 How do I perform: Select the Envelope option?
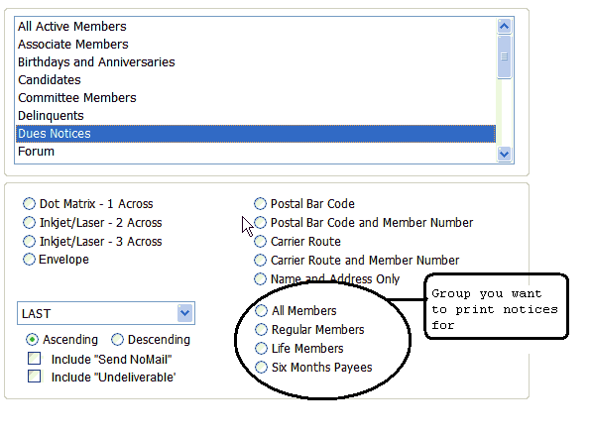[29, 260]
